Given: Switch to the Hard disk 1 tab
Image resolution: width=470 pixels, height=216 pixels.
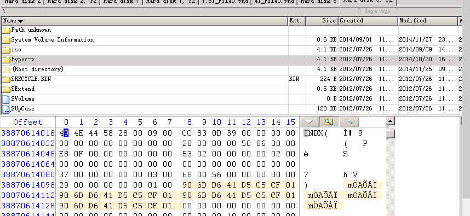Looking at the screenshot, I should (x=122, y=2).
